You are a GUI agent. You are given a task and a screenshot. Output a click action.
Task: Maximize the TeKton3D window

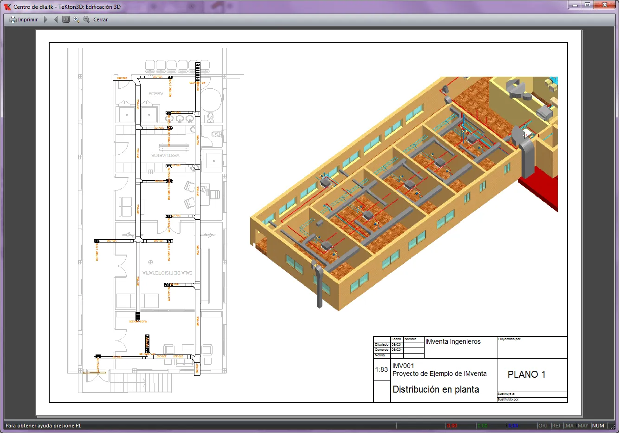tap(587, 5)
